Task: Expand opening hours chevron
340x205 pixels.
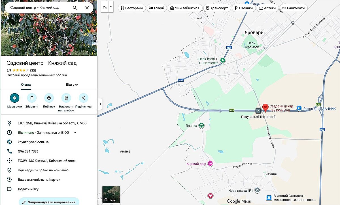Action: tap(75, 132)
